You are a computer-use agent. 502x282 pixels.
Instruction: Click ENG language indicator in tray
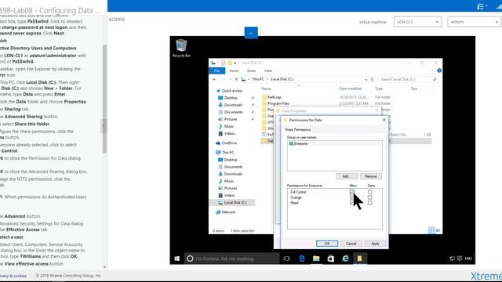(468, 258)
